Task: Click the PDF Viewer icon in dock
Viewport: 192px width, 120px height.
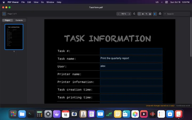Action: point(178,114)
